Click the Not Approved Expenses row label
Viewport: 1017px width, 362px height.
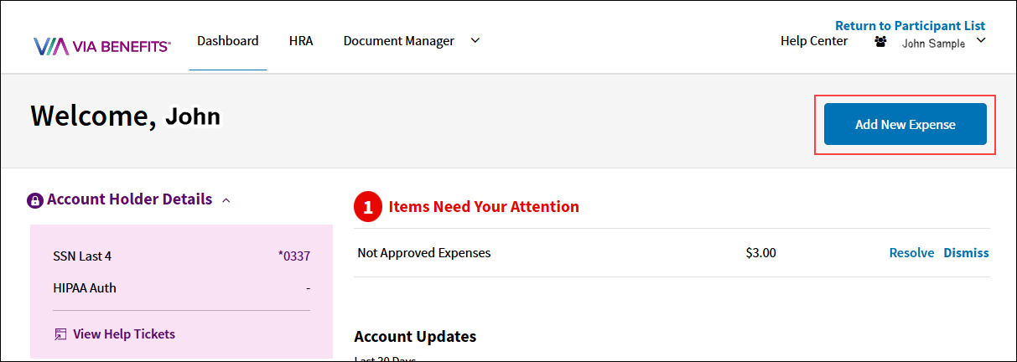click(x=424, y=252)
